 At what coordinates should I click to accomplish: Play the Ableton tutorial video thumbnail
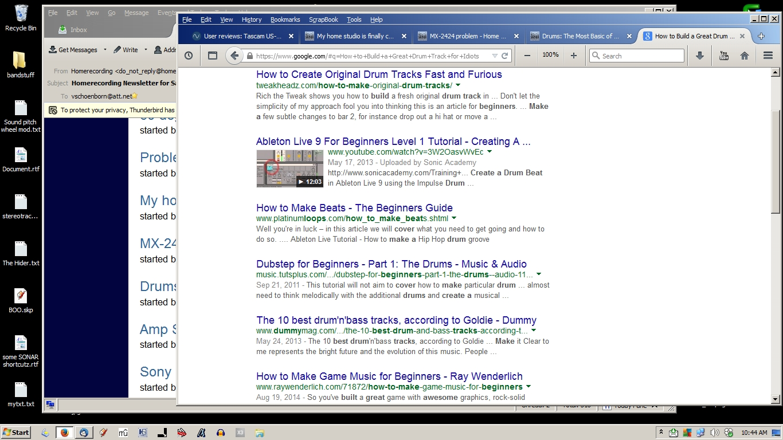coord(289,168)
